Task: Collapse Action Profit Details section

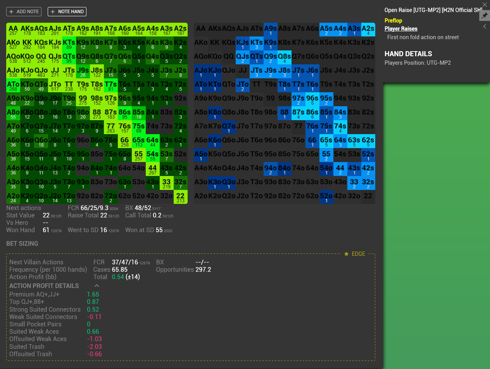Action: (97, 286)
